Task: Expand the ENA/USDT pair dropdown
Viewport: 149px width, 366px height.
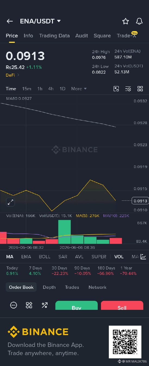Action: click(x=59, y=21)
